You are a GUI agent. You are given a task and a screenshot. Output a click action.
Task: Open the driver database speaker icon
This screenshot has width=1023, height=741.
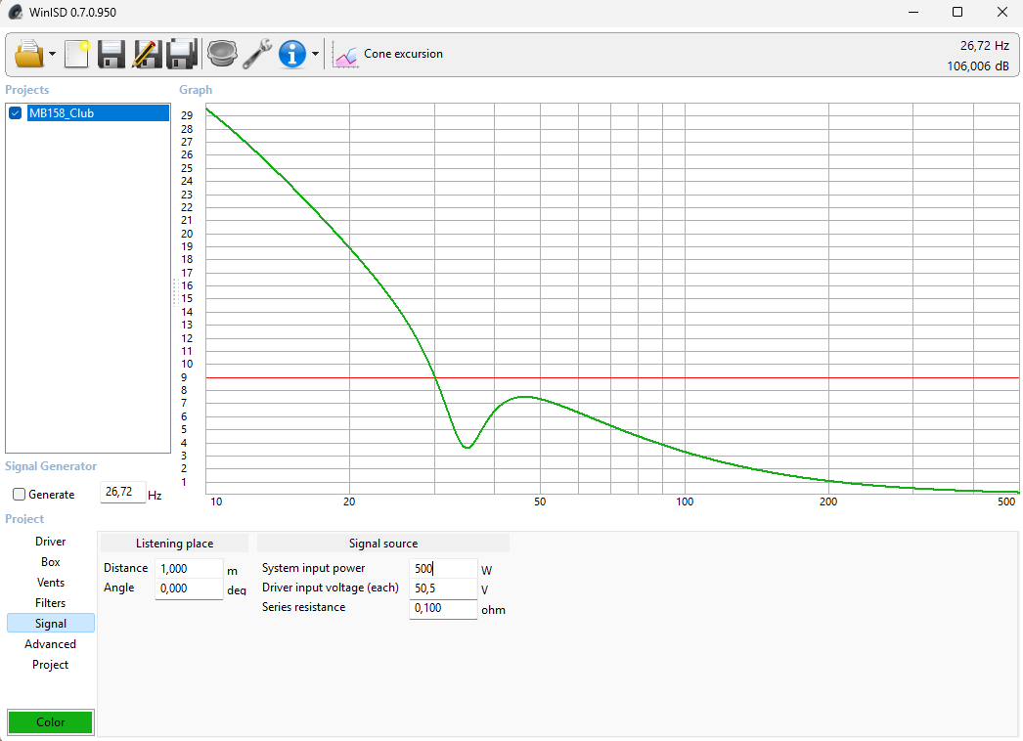pos(222,54)
